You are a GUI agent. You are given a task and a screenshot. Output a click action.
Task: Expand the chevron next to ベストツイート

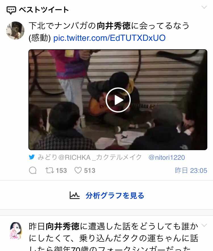[x=204, y=7]
